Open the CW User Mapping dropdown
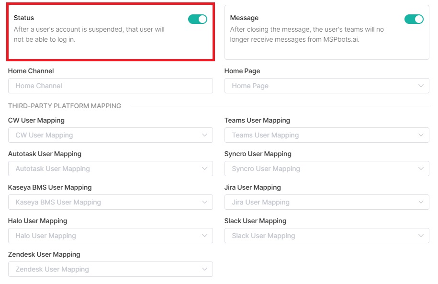This screenshot has width=438, height=284. 110,135
